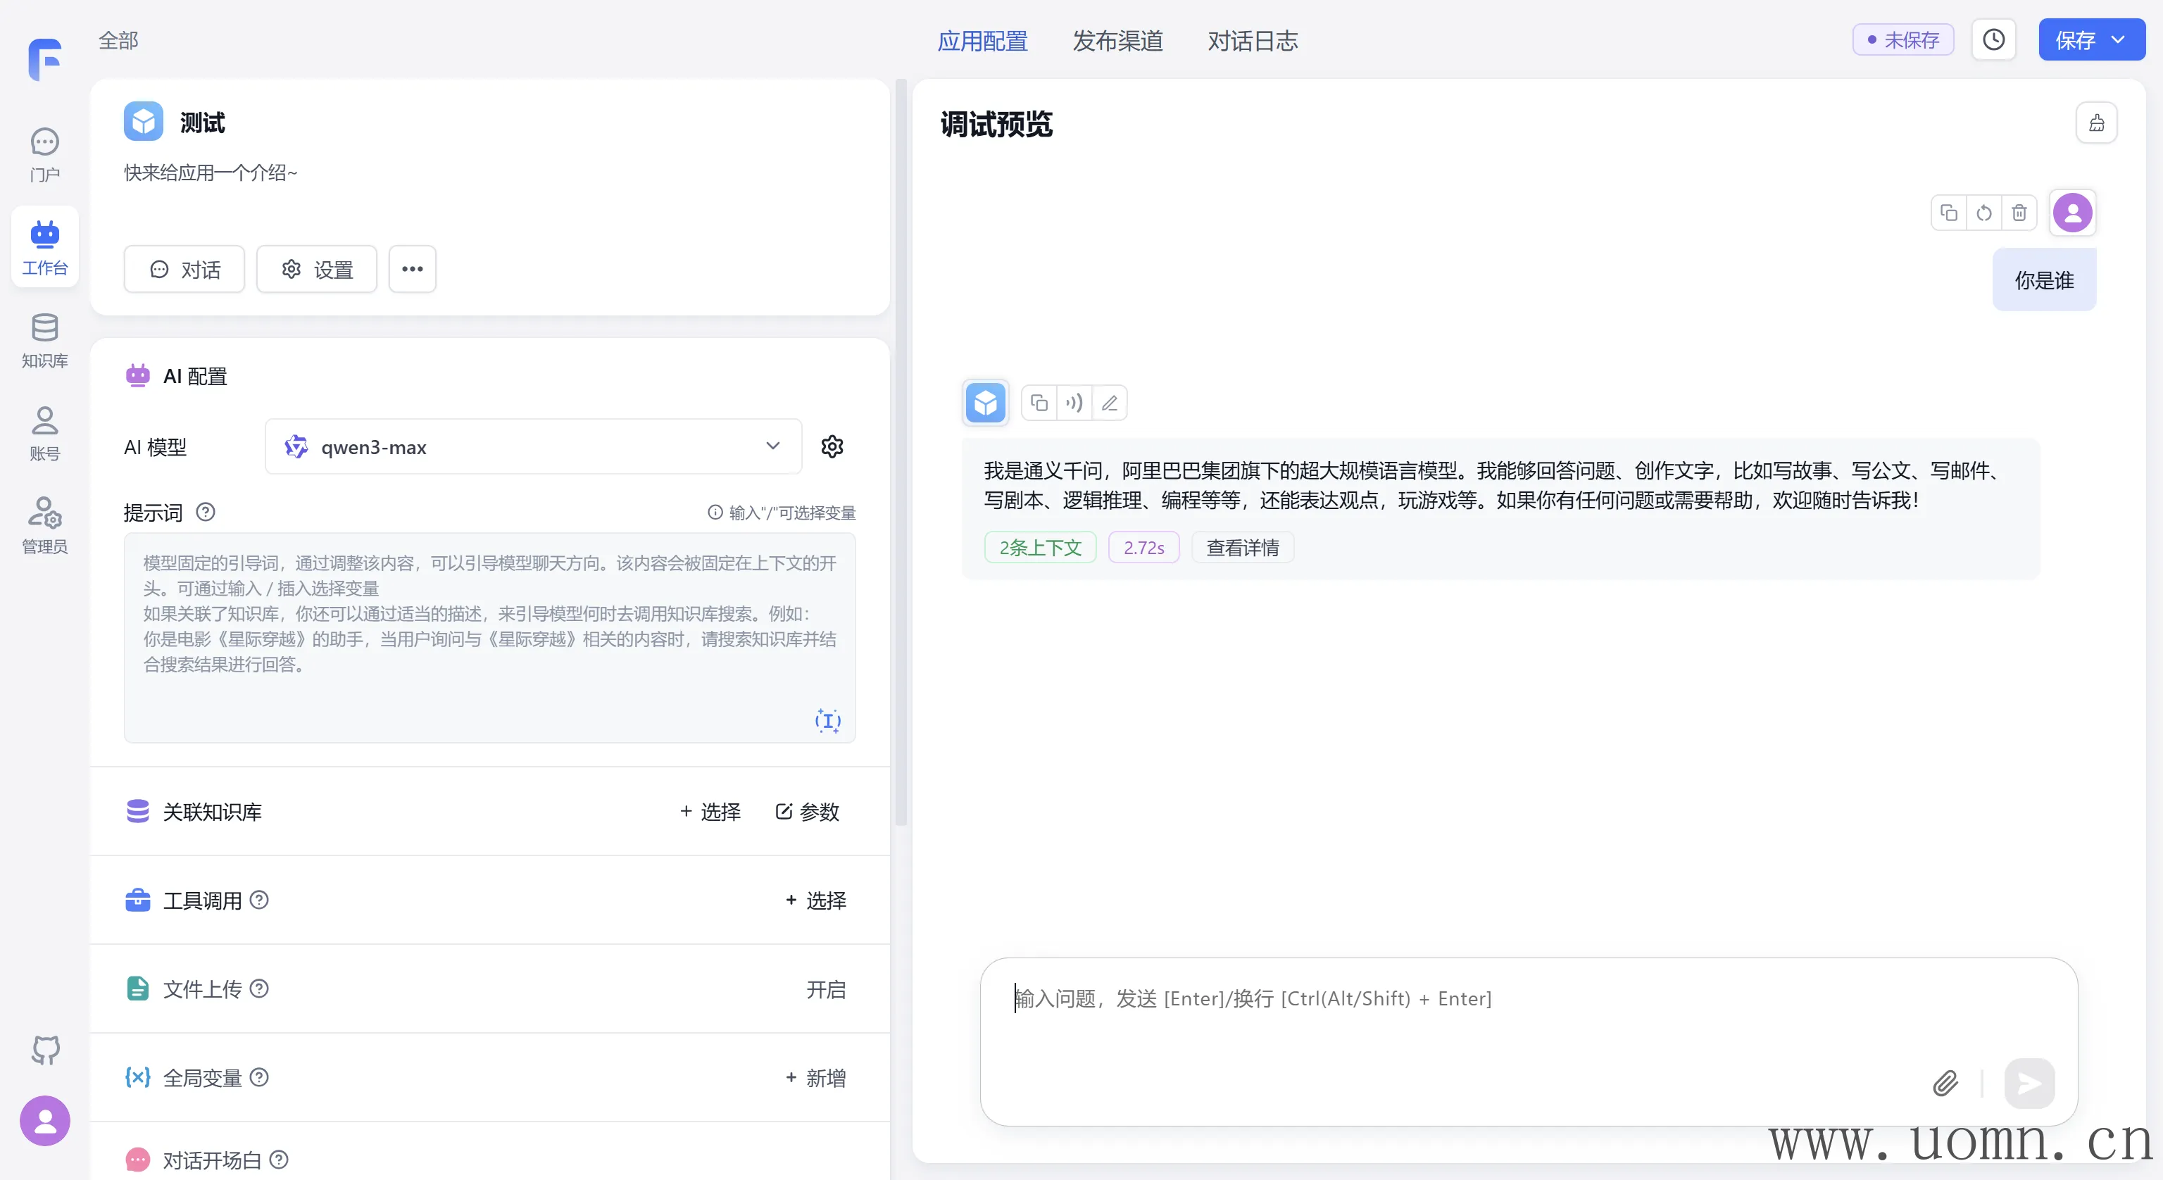The image size is (2163, 1180).
Task: Click the GitHub icon in sidebar
Action: [x=45, y=1050]
